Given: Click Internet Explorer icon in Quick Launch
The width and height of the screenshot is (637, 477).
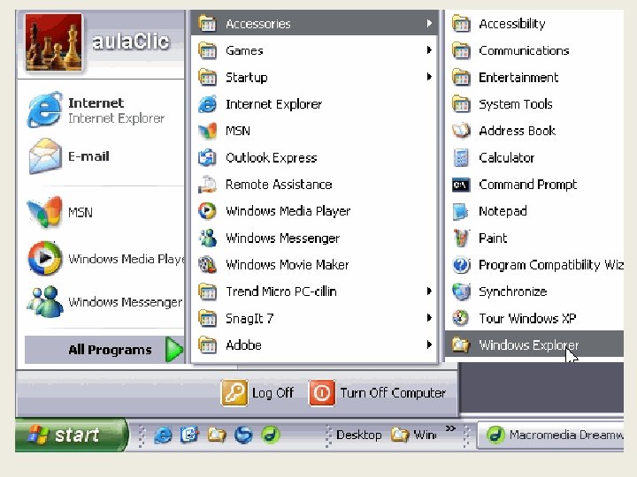Looking at the screenshot, I should (163, 435).
